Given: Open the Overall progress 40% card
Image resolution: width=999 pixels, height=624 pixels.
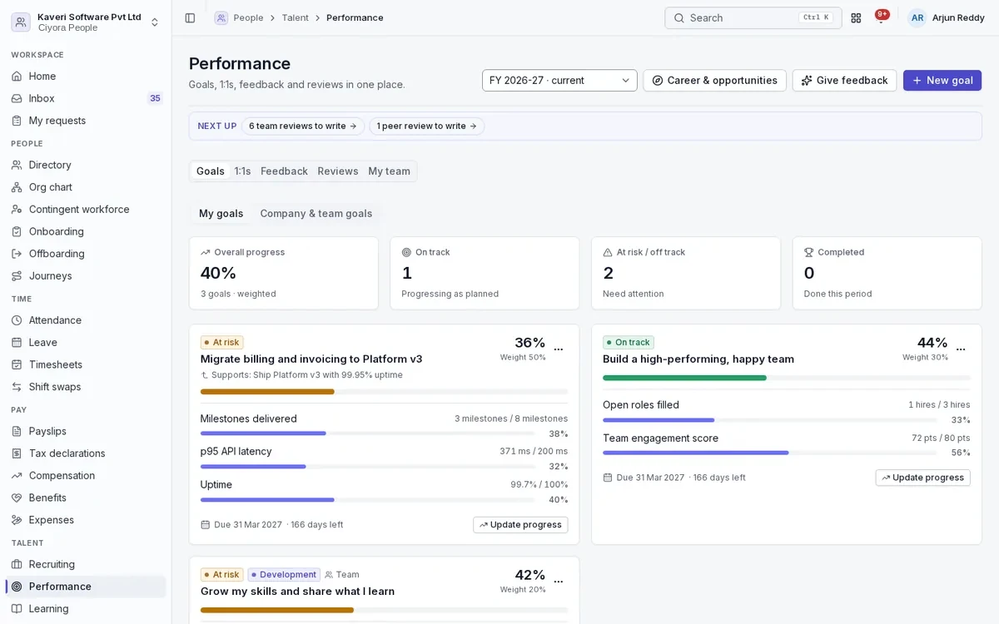Looking at the screenshot, I should tap(284, 273).
